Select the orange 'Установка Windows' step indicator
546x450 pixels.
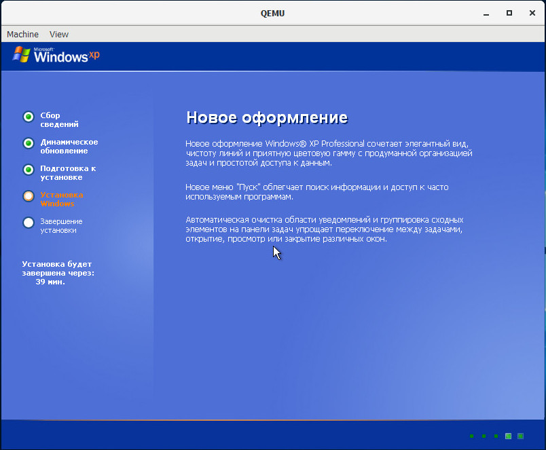(29, 196)
